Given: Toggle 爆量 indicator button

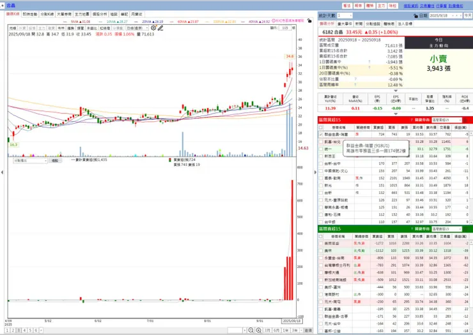Looking at the screenshot, I should coord(81,28).
